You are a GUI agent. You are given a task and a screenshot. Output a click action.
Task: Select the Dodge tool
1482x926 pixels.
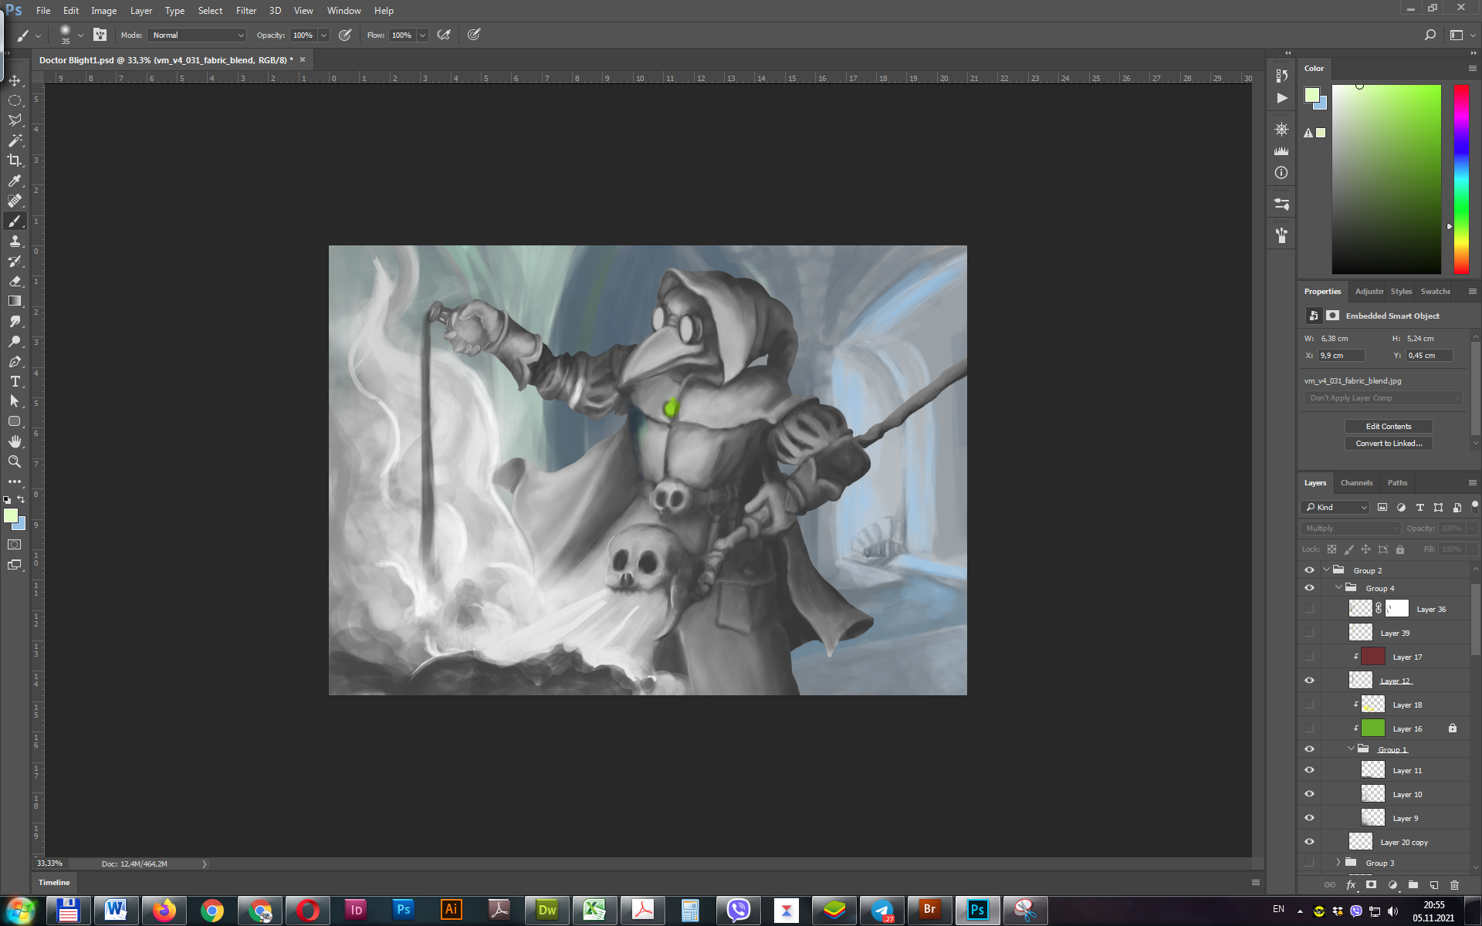(15, 341)
